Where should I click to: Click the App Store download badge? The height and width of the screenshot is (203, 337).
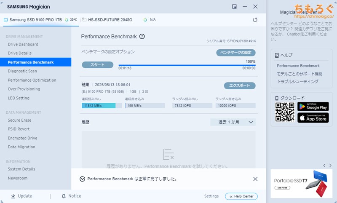(313, 118)
